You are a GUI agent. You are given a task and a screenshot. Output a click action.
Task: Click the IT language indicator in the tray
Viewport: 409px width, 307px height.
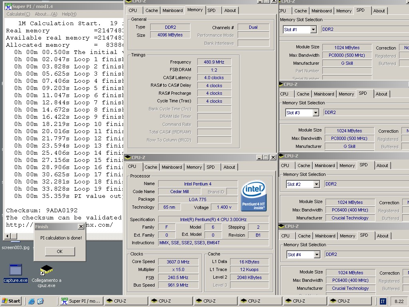(x=382, y=301)
